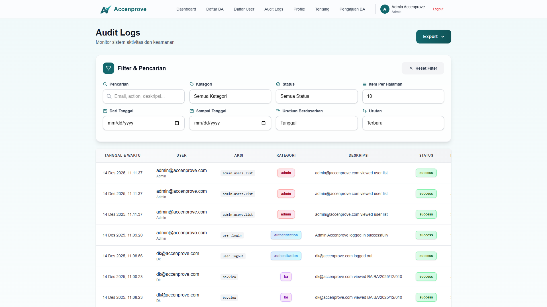Click the filter funnel icon

click(108, 68)
